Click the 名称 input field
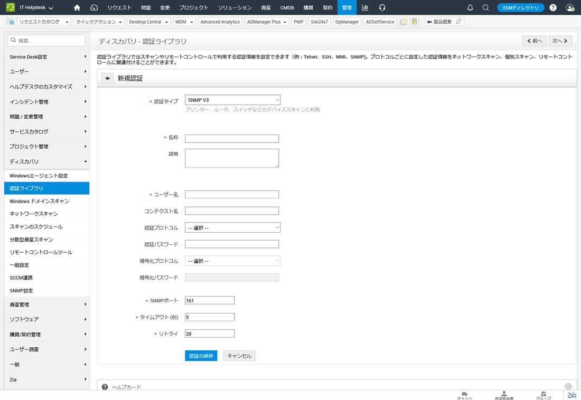Screen dimensions: 581x400 (x=232, y=138)
